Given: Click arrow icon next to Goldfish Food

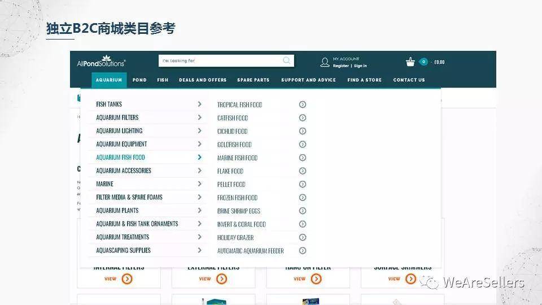Looking at the screenshot, I should click(x=303, y=144).
